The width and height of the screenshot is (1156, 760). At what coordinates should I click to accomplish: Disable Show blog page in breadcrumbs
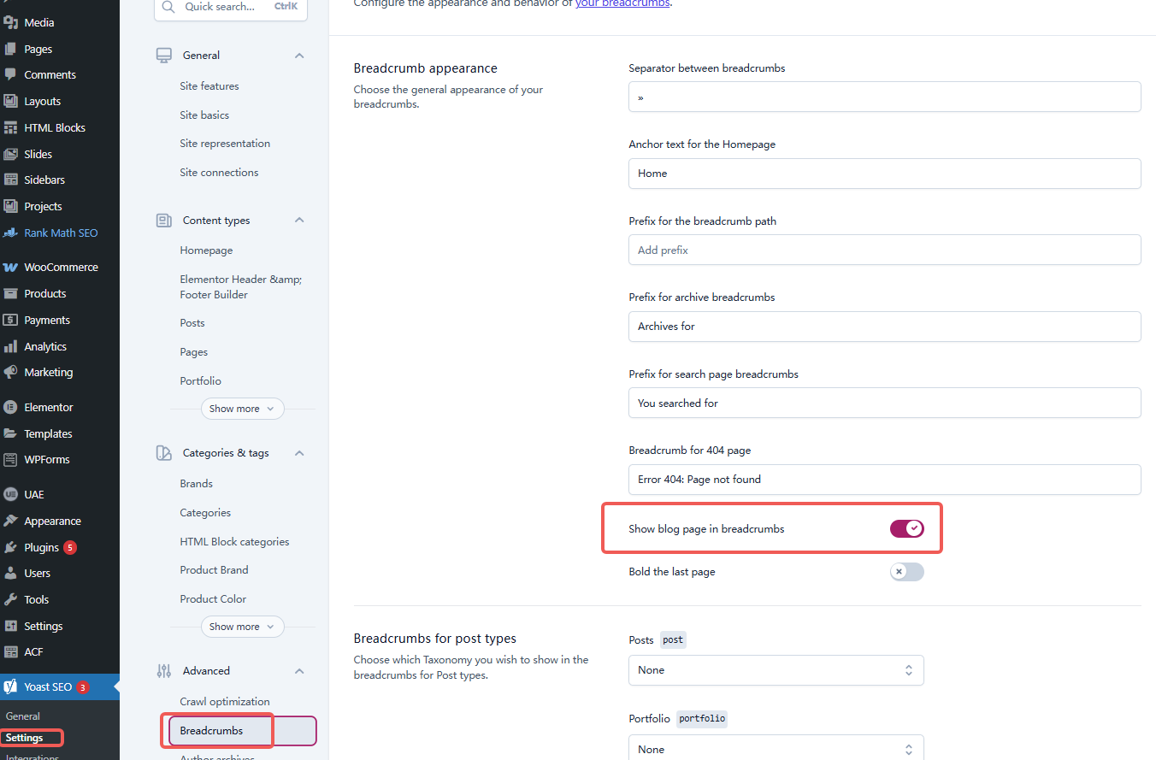(x=906, y=528)
